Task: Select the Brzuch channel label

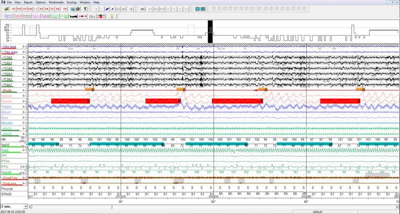Action: tap(6, 112)
